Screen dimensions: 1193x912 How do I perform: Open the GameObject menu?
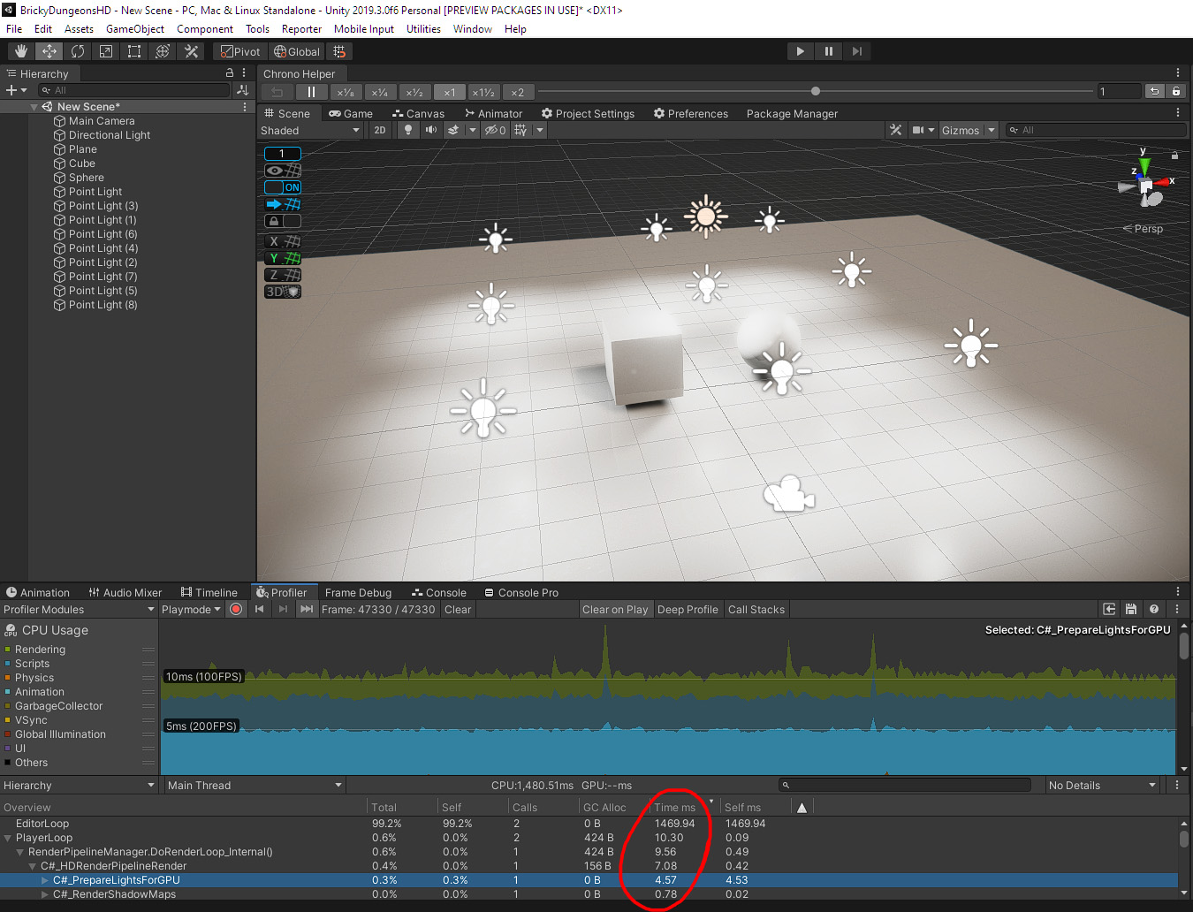pos(134,28)
